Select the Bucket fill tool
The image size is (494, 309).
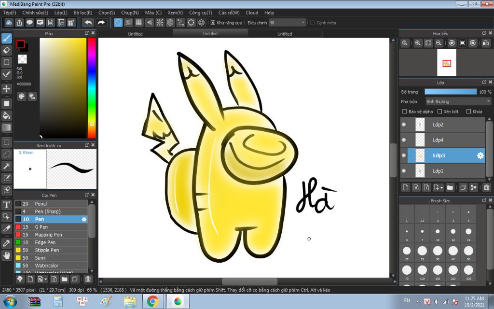tap(7, 115)
